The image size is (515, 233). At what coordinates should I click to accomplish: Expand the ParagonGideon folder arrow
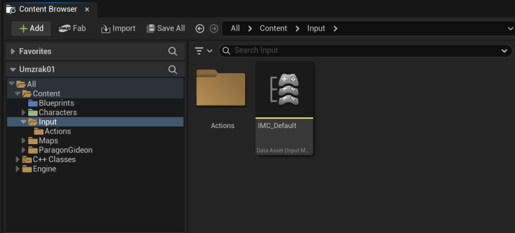pos(23,150)
